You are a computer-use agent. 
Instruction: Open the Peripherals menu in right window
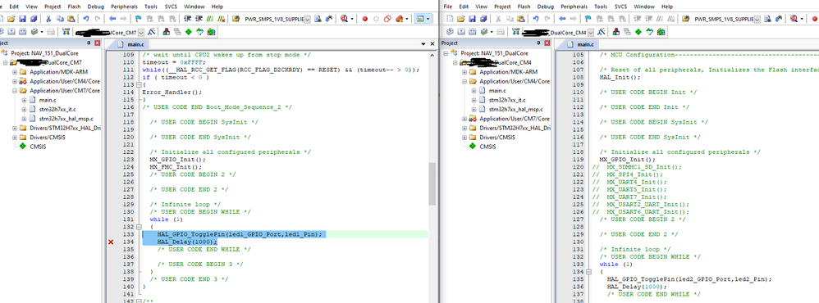coord(574,7)
